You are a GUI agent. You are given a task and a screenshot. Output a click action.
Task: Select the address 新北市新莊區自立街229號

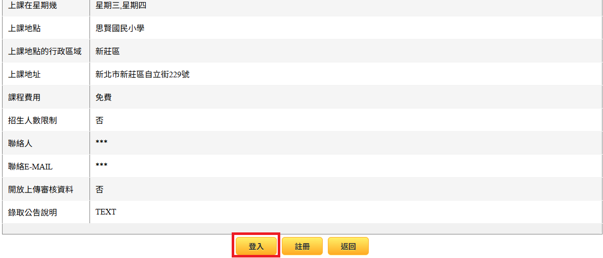coord(142,74)
